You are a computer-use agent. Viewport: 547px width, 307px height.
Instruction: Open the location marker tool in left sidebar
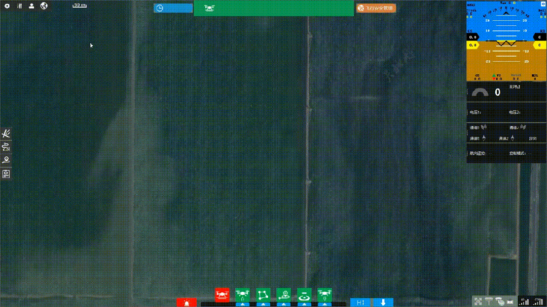(x=6, y=160)
